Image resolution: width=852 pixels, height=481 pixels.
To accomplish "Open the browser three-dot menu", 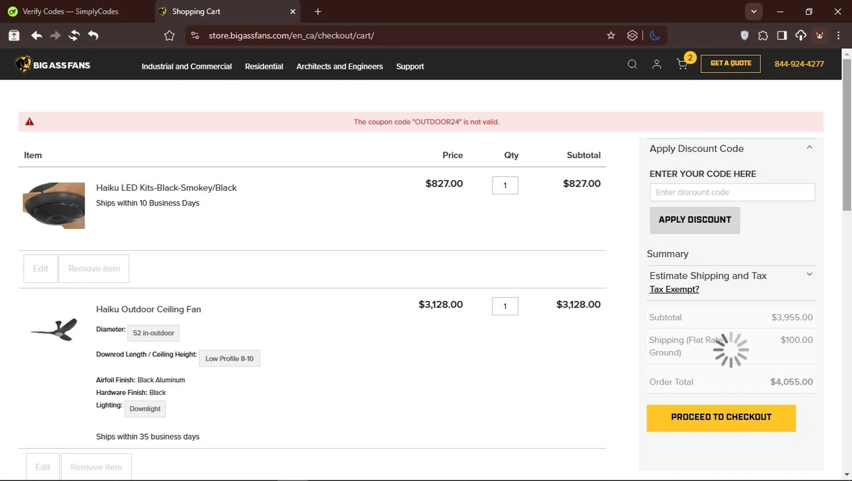I will click(x=838, y=35).
